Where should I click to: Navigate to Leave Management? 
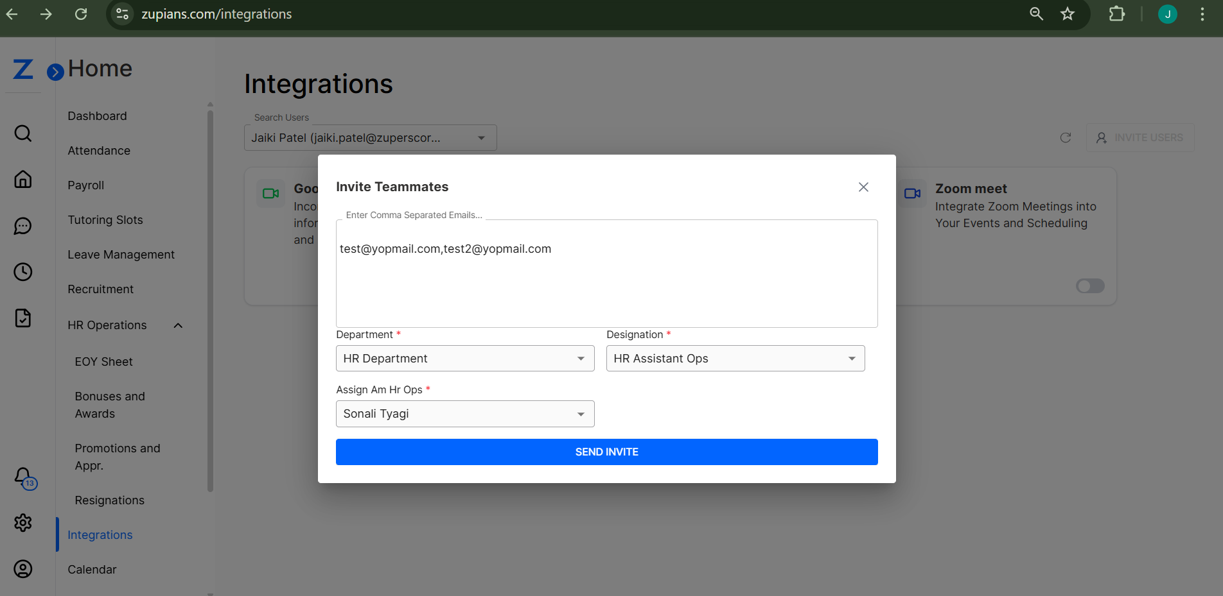(121, 254)
